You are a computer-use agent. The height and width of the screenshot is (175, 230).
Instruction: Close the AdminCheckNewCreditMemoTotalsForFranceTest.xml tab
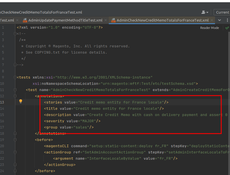(212, 20)
